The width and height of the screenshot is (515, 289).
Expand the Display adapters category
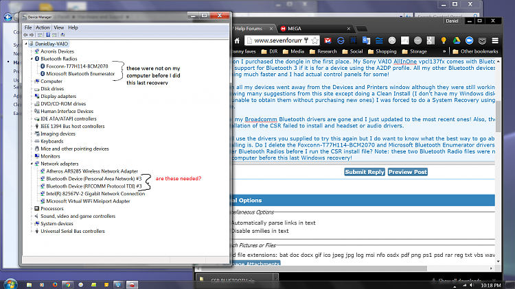pyautogui.click(x=32, y=97)
